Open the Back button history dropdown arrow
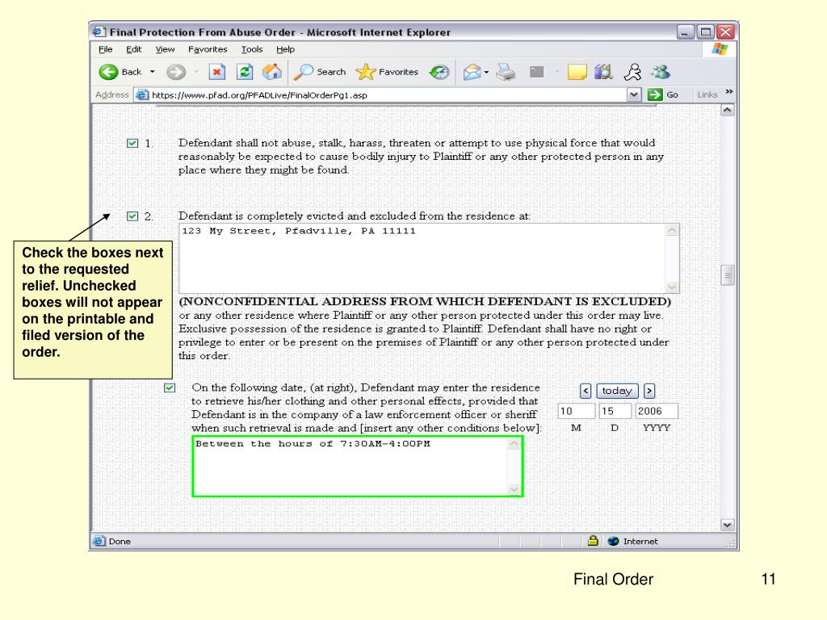 [x=153, y=72]
